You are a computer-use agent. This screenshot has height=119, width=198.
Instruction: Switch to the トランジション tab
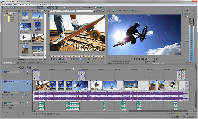(31, 62)
